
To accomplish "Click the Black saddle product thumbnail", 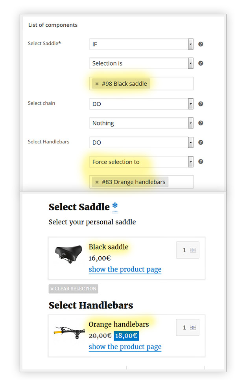I will point(68,254).
